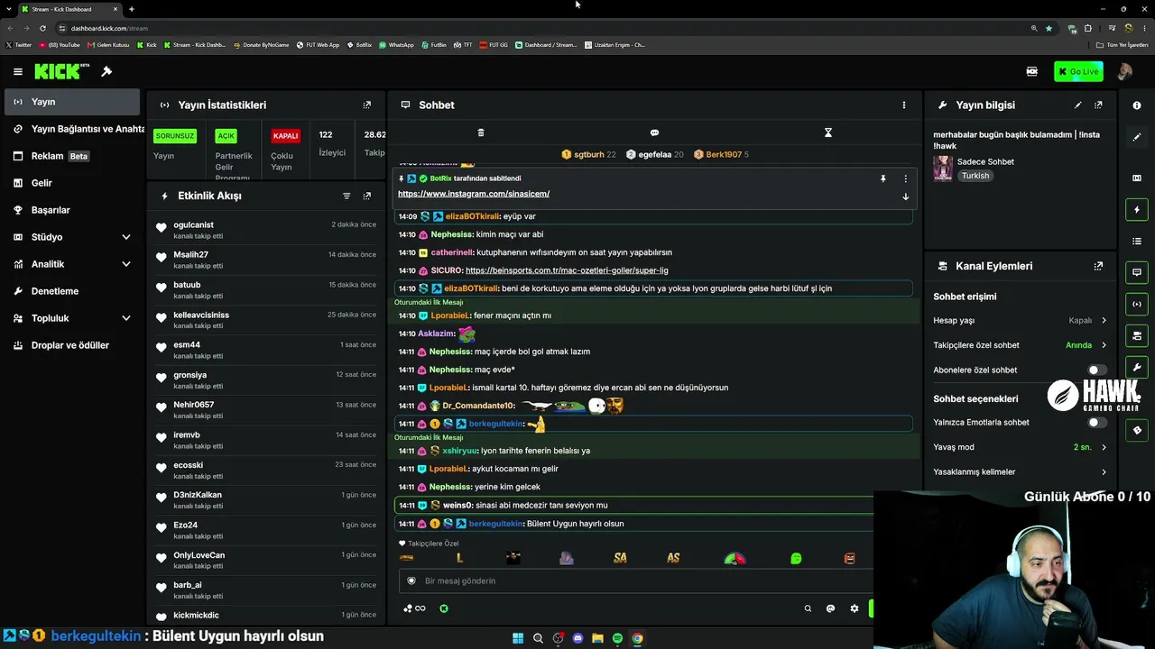The width and height of the screenshot is (1155, 649).
Task: Click the Turkish language tag
Action: (x=975, y=176)
